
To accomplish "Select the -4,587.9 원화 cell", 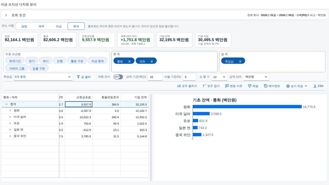I will click(x=79, y=111).
